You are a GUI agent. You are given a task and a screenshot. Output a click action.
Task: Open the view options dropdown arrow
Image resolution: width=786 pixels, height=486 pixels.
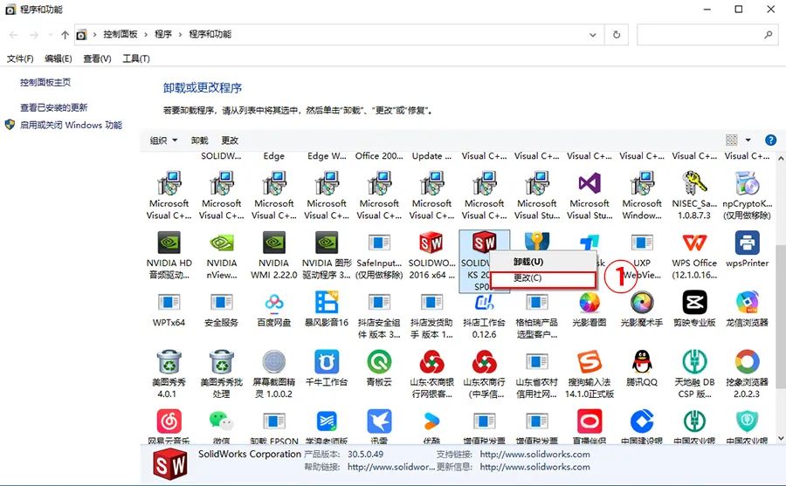[748, 140]
